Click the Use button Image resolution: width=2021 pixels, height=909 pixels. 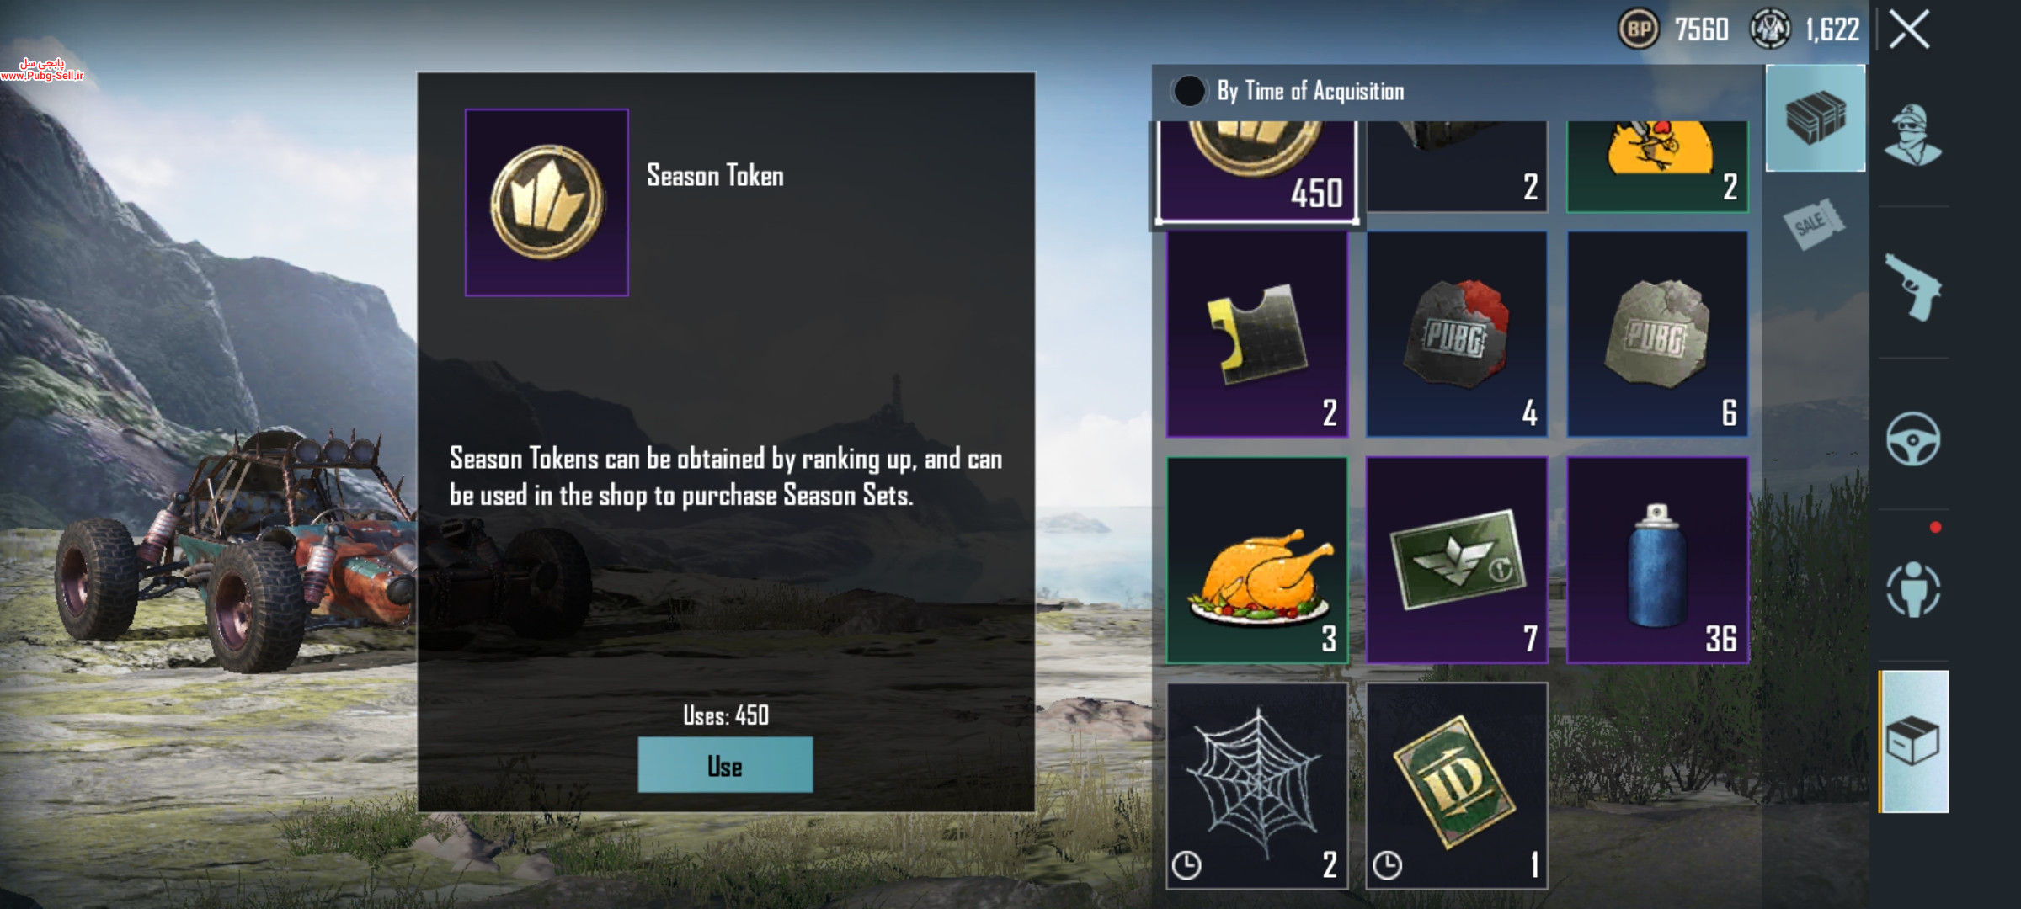[725, 765]
